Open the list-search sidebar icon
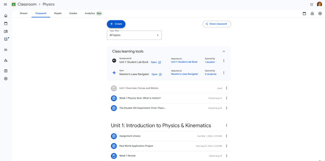 6,50
